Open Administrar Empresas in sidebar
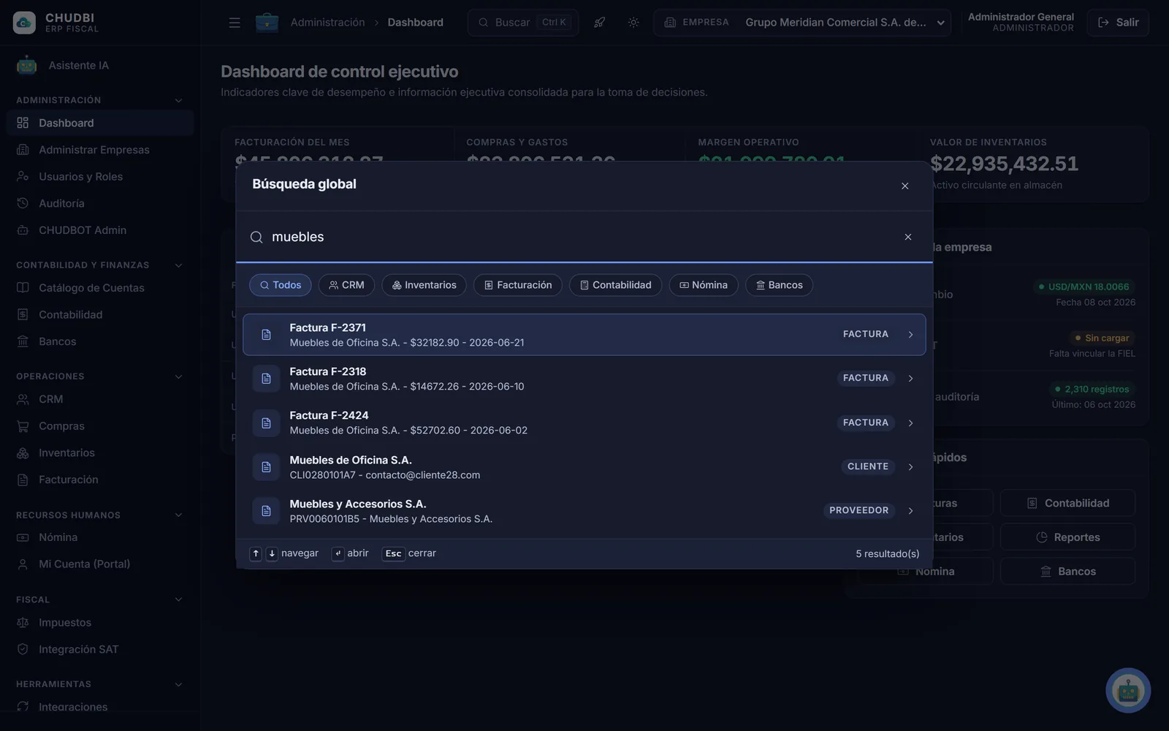 tap(99, 150)
